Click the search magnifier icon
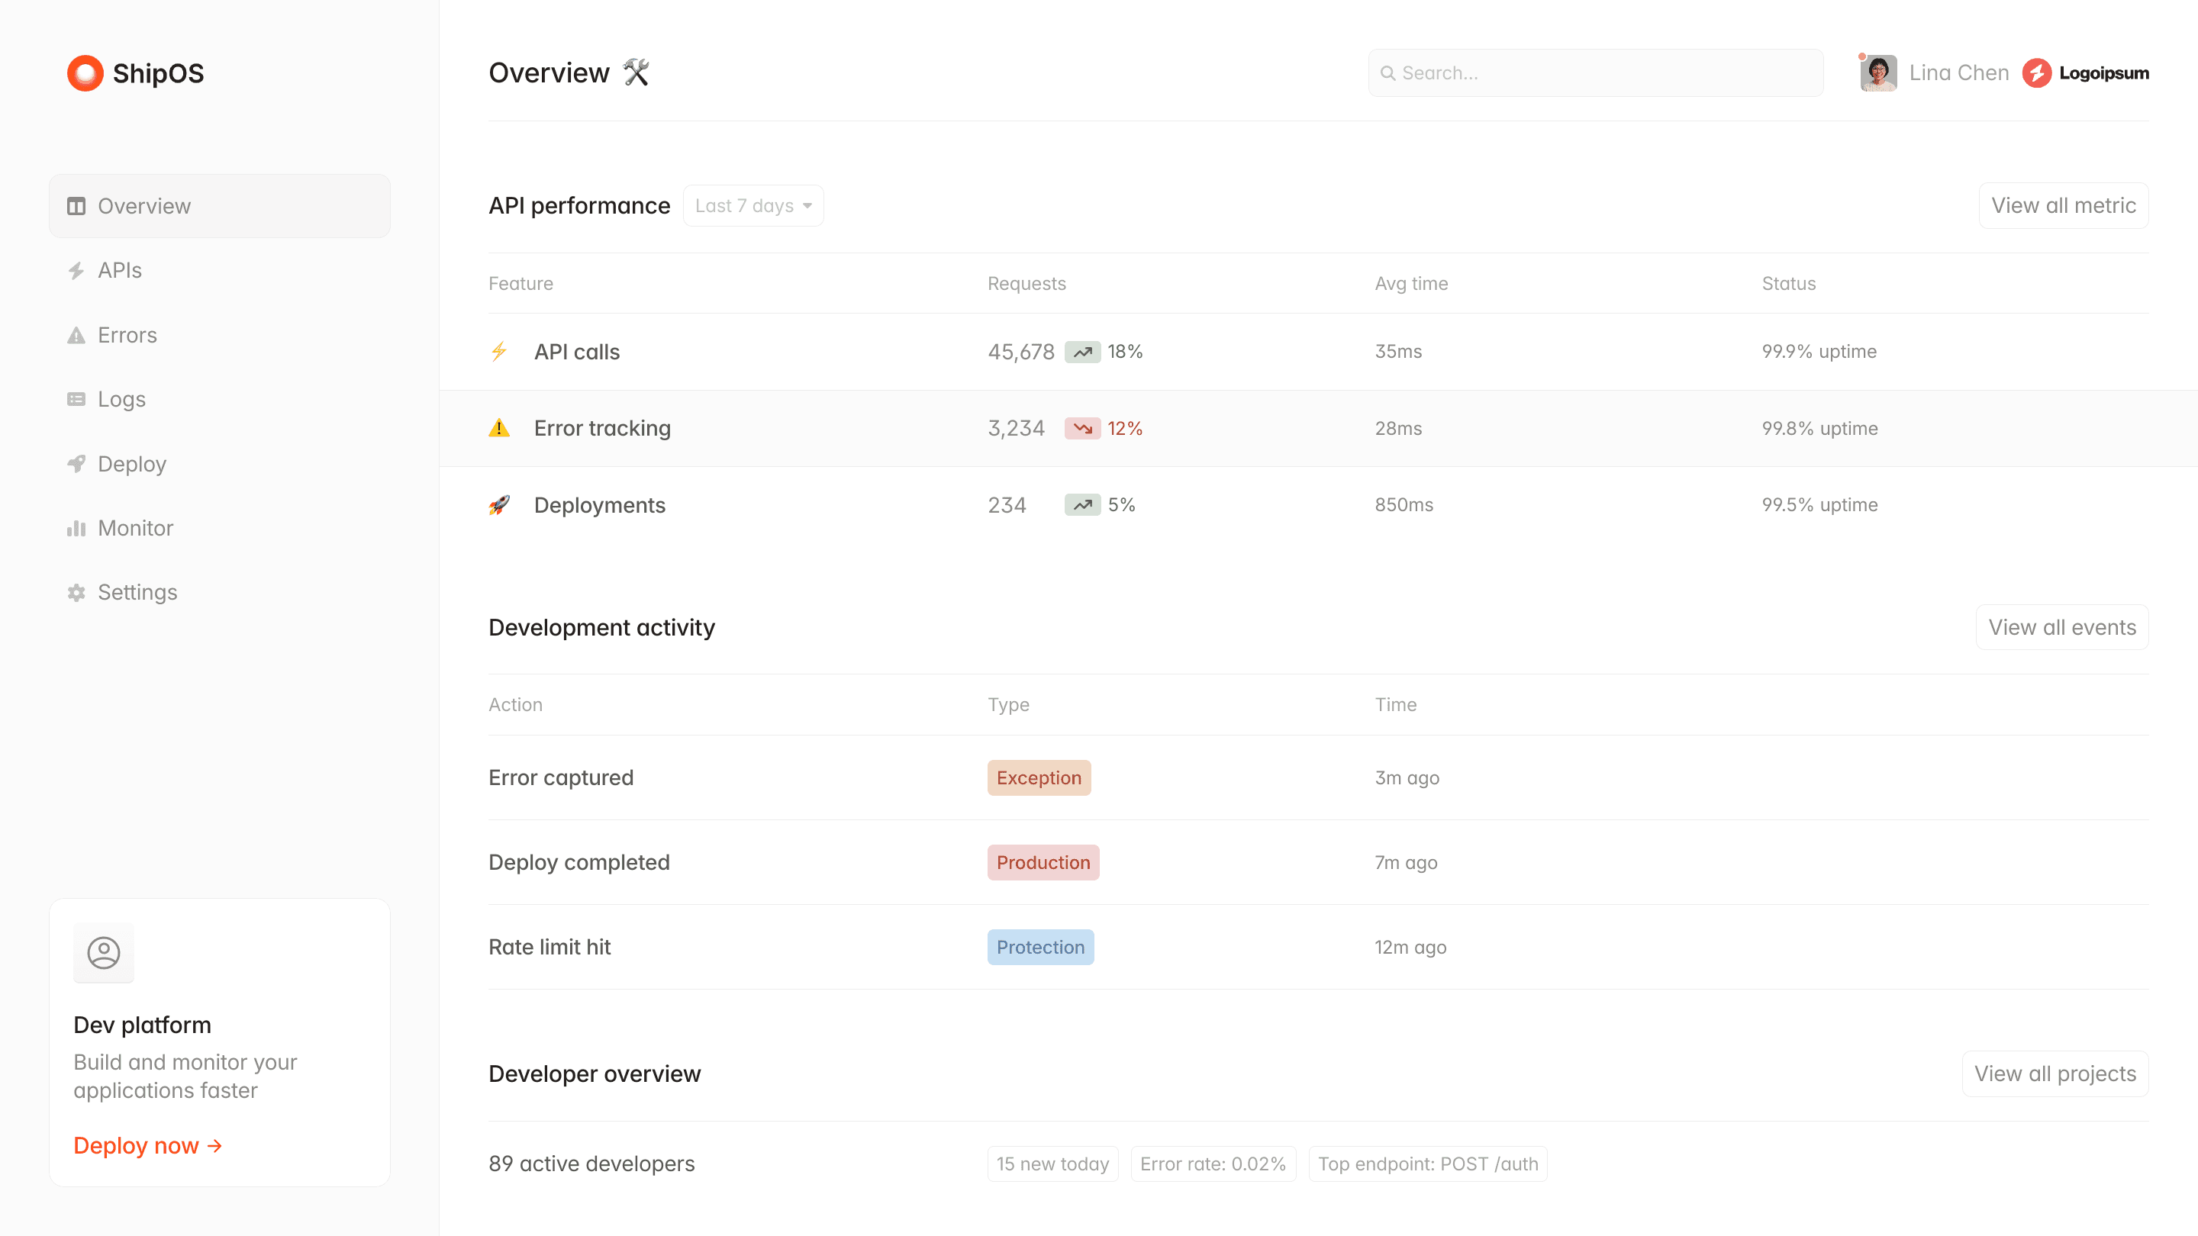The height and width of the screenshot is (1236, 2198). [x=1388, y=73]
